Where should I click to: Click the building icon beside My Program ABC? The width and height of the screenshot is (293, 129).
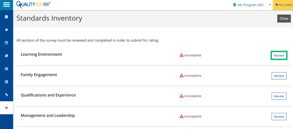coord(234,5)
